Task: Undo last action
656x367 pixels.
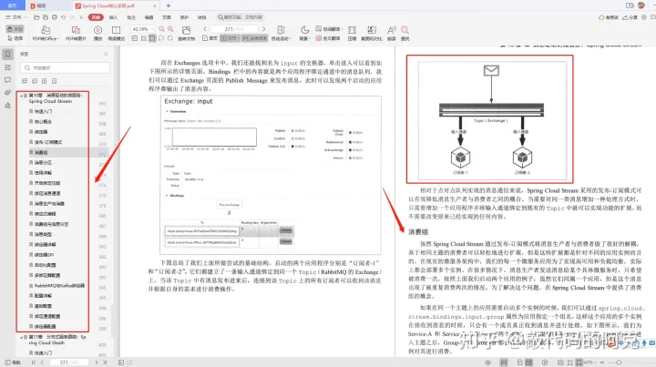Action: point(63,17)
